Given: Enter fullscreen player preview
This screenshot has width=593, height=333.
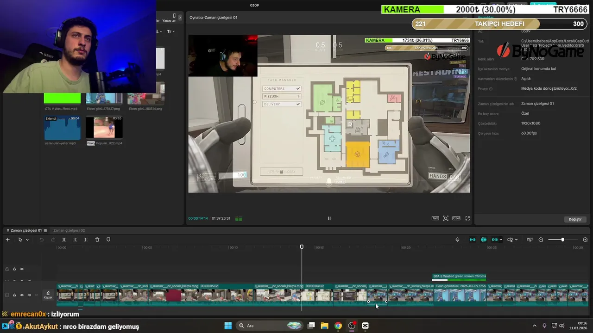Looking at the screenshot, I should [467, 218].
